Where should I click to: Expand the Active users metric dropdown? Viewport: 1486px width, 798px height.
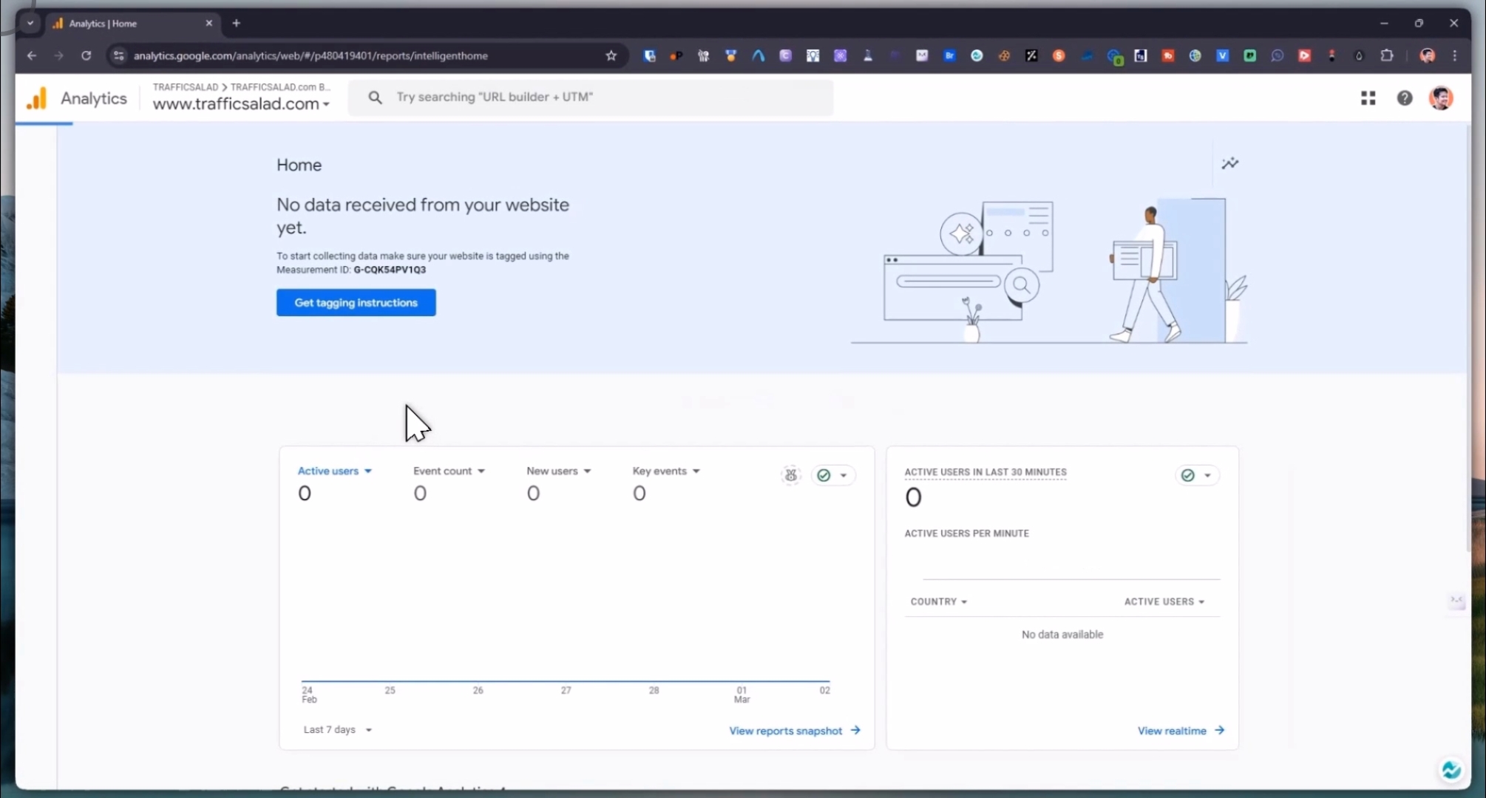[x=334, y=471]
